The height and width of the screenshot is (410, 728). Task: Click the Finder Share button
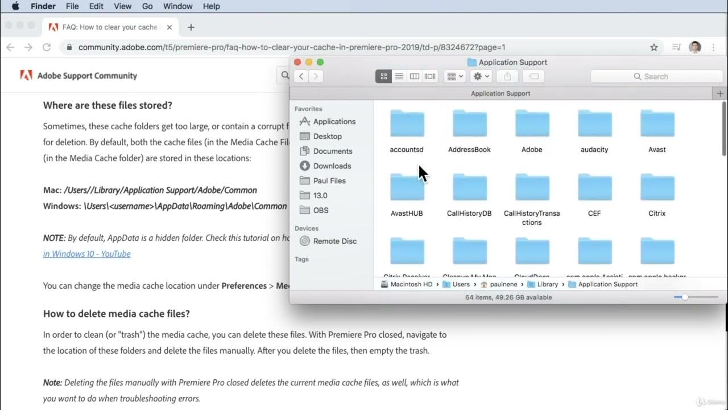click(x=507, y=76)
